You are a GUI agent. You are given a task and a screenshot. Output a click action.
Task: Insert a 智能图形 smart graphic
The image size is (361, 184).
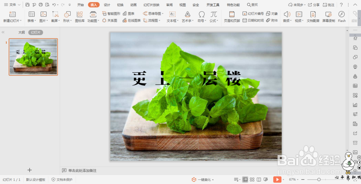pyautogui.click(x=111, y=14)
